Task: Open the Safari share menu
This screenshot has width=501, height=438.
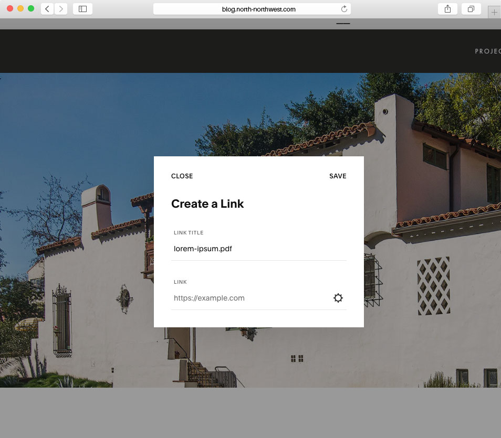Action: (x=447, y=9)
